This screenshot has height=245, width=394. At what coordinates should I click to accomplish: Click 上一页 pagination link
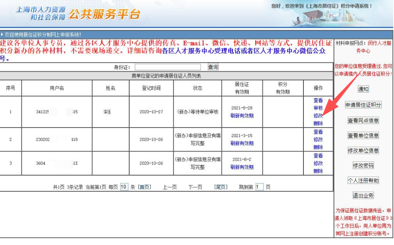coord(170,187)
